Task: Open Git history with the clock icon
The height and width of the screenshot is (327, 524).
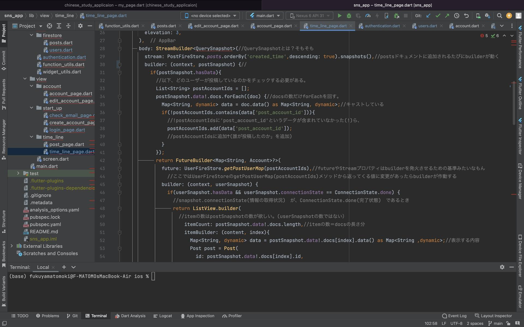Action: click(x=457, y=16)
